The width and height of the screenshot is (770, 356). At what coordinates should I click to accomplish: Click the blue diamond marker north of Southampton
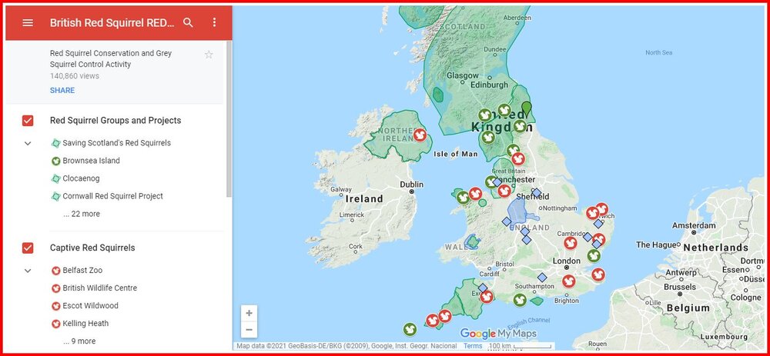pos(542,278)
